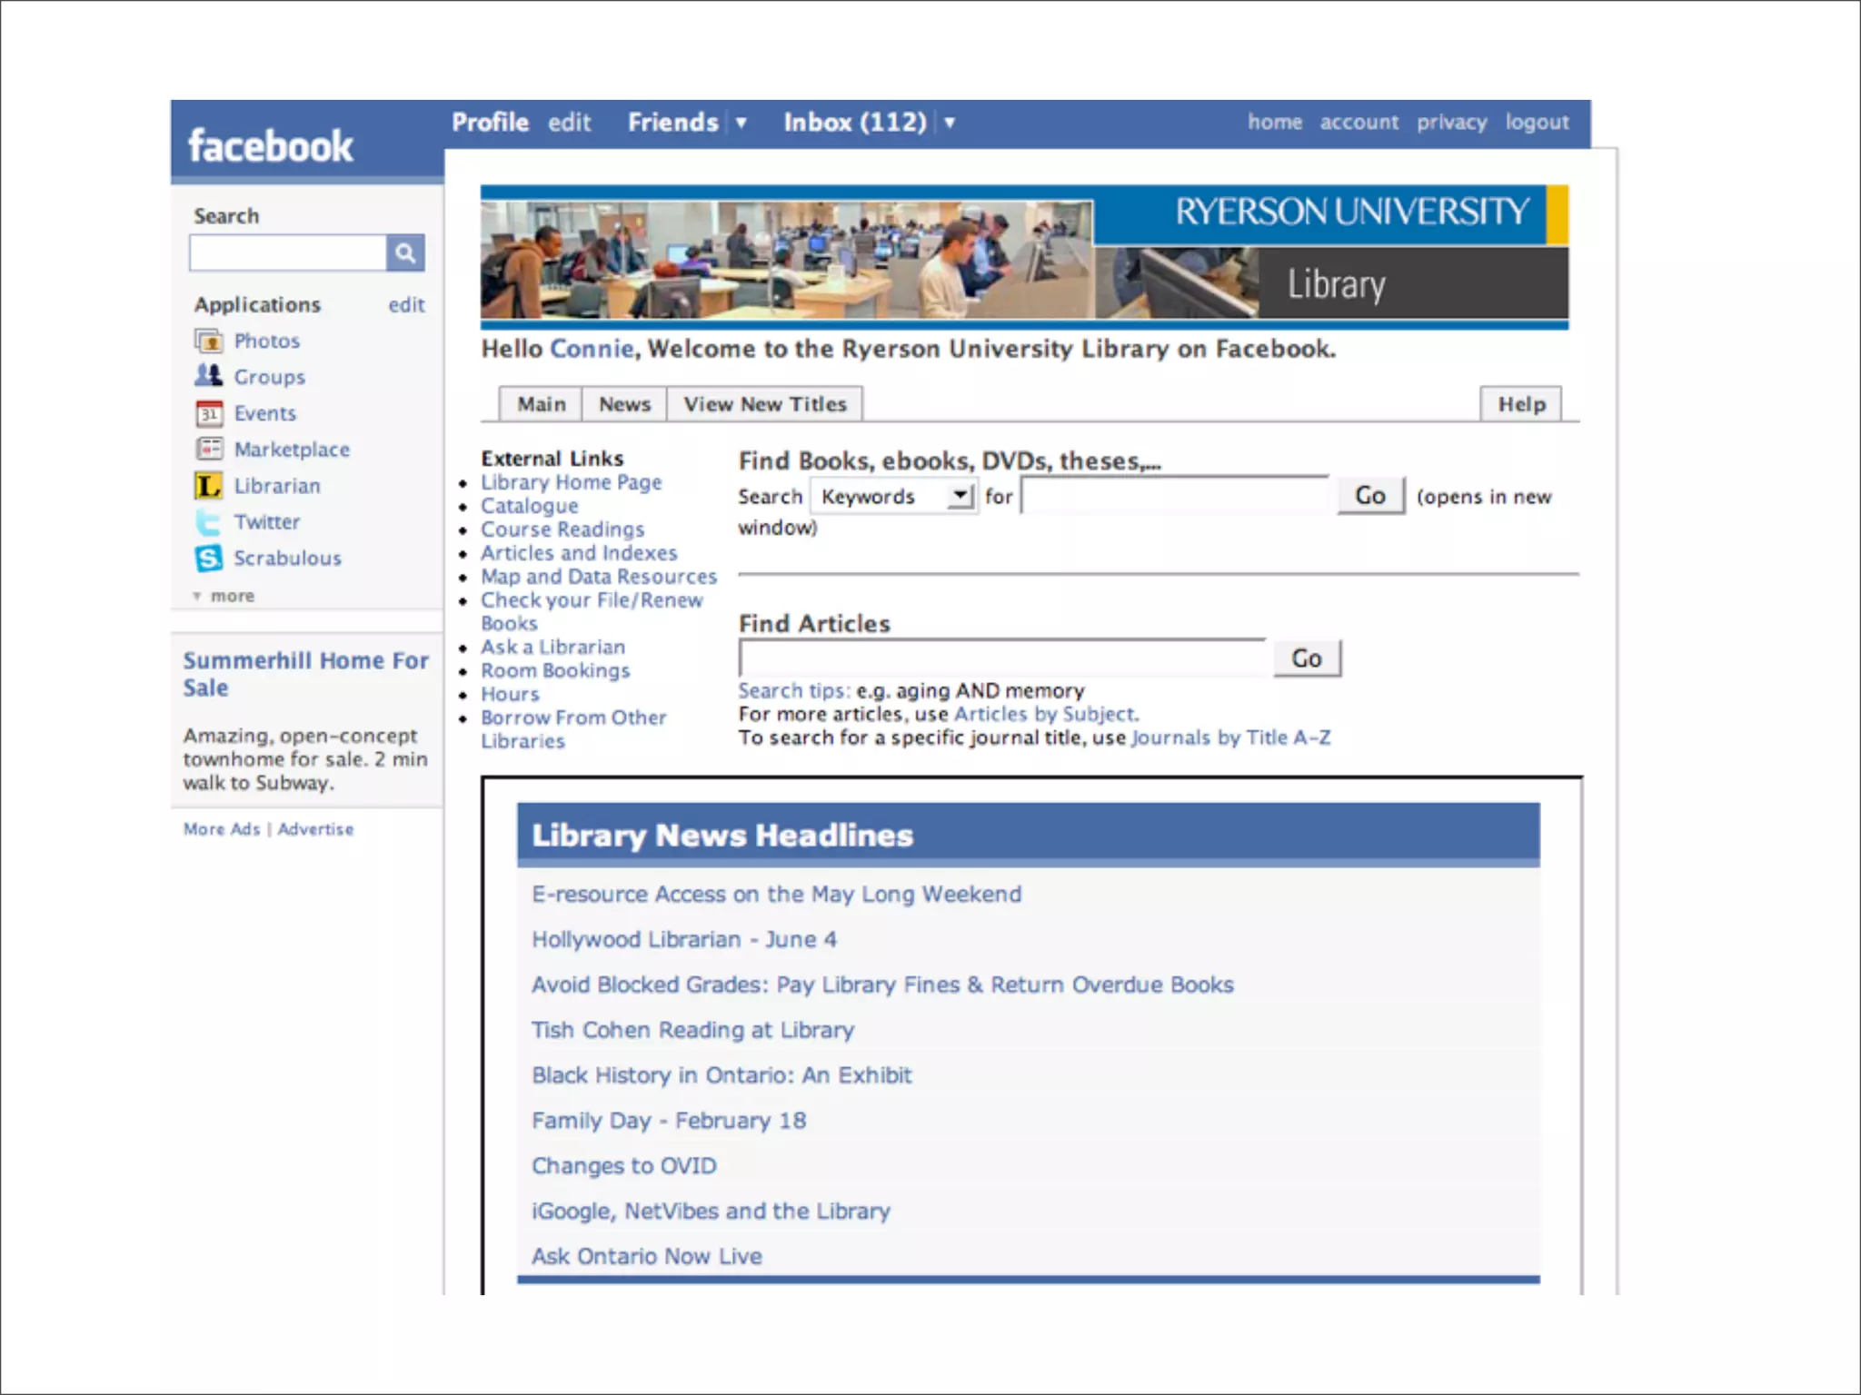
Task: Open the Help tab
Action: click(1522, 404)
